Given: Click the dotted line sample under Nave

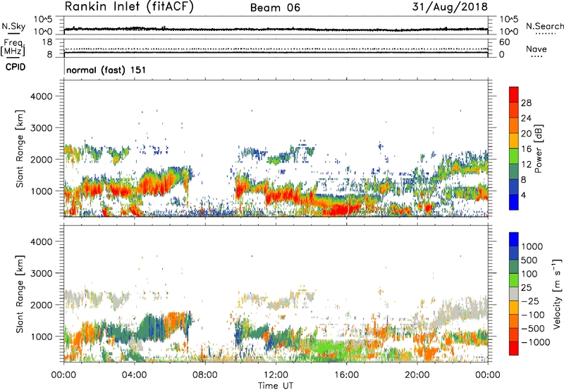Looking at the screenshot, I should click(x=537, y=56).
